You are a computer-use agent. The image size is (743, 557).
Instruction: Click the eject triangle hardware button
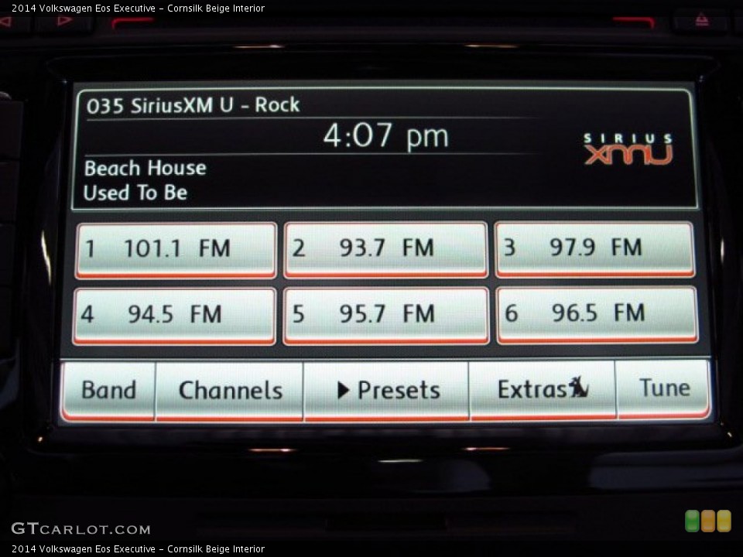[x=702, y=20]
